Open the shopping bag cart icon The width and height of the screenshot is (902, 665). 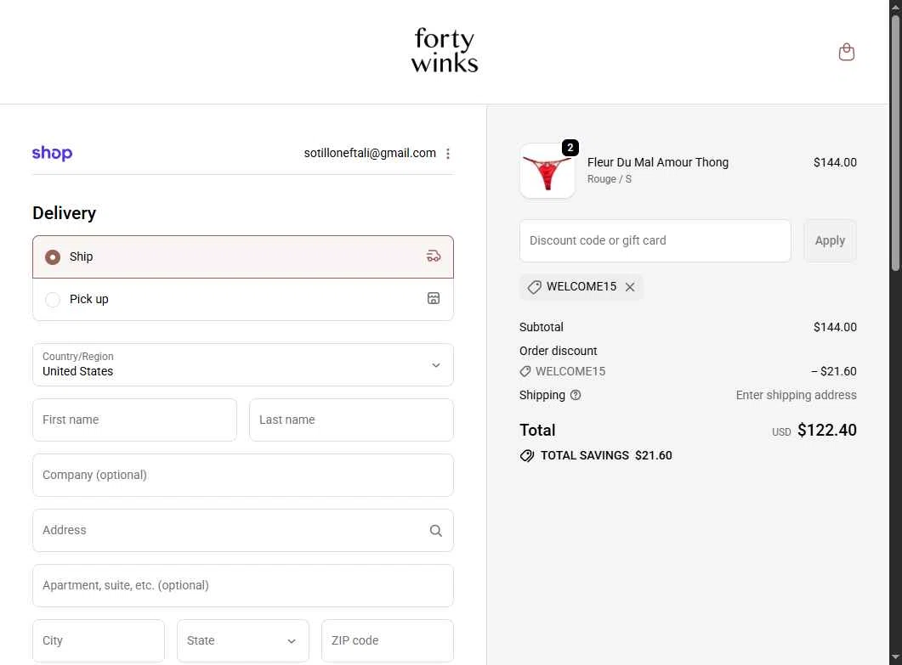coord(846,53)
